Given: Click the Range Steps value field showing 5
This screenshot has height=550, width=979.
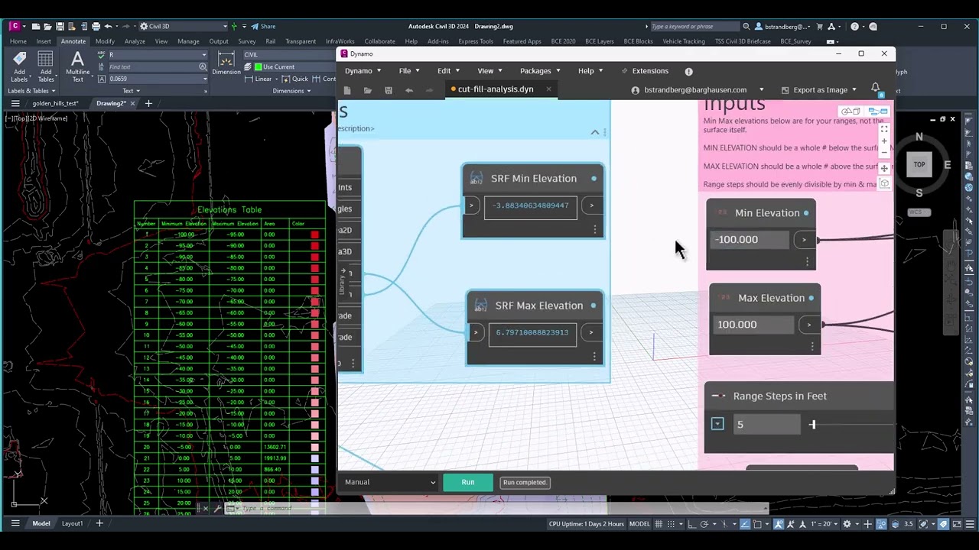Looking at the screenshot, I should pos(766,425).
